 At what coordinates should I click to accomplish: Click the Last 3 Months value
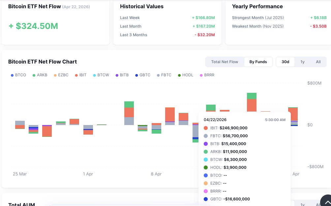point(204,35)
